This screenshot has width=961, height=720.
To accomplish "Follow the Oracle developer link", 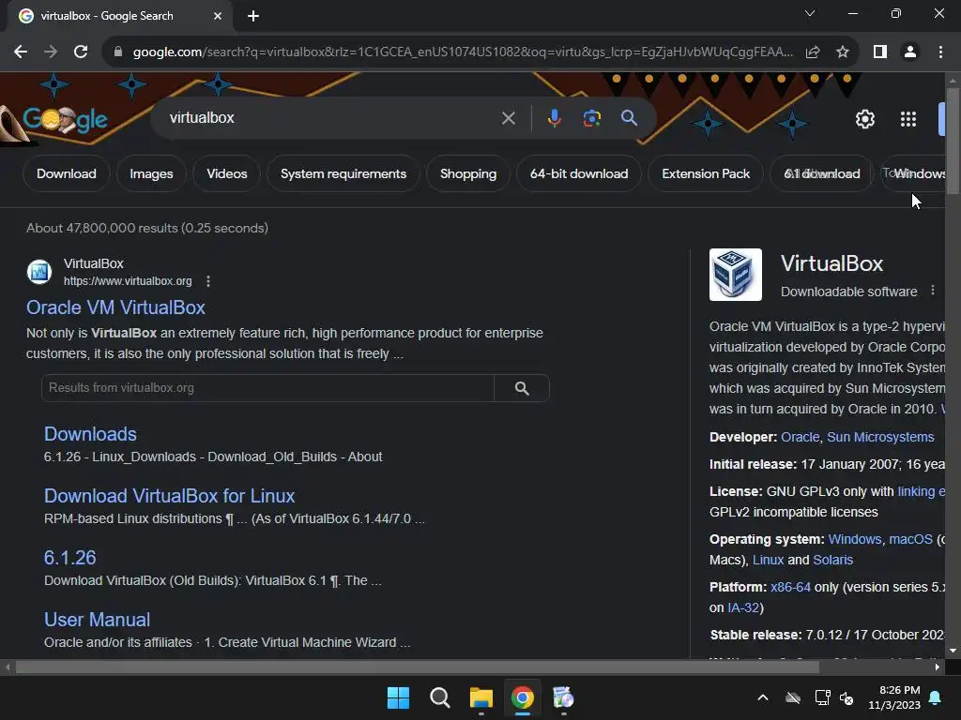I will pos(800,437).
